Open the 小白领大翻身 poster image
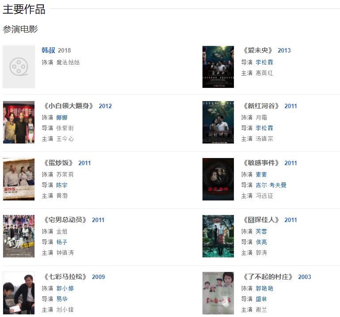The height and width of the screenshot is (317, 340). 19,122
